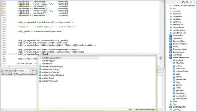Click the method icon beside rowCount
197x111 pixels.
click(174, 68)
